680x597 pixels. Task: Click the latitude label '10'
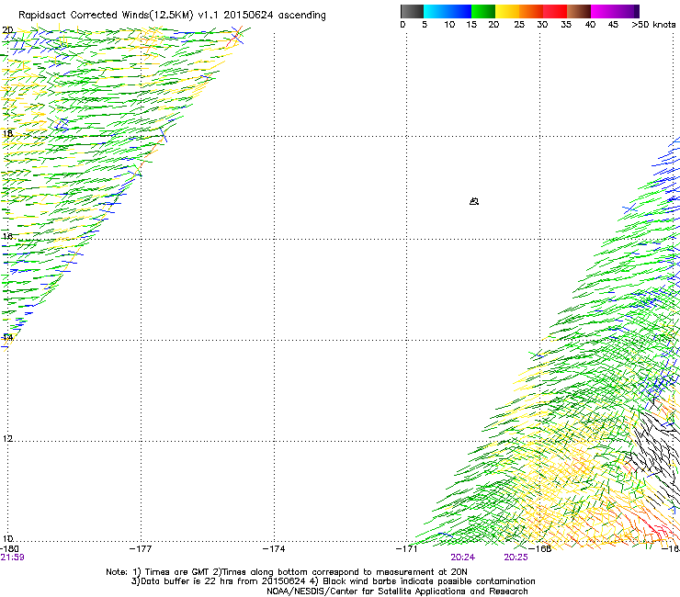point(7,539)
